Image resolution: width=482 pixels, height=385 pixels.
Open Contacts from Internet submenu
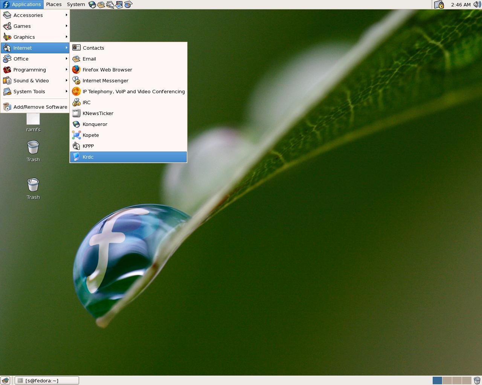[128, 48]
